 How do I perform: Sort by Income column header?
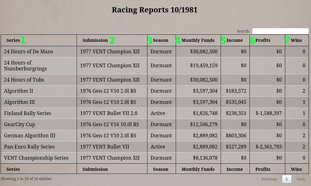tap(235, 40)
